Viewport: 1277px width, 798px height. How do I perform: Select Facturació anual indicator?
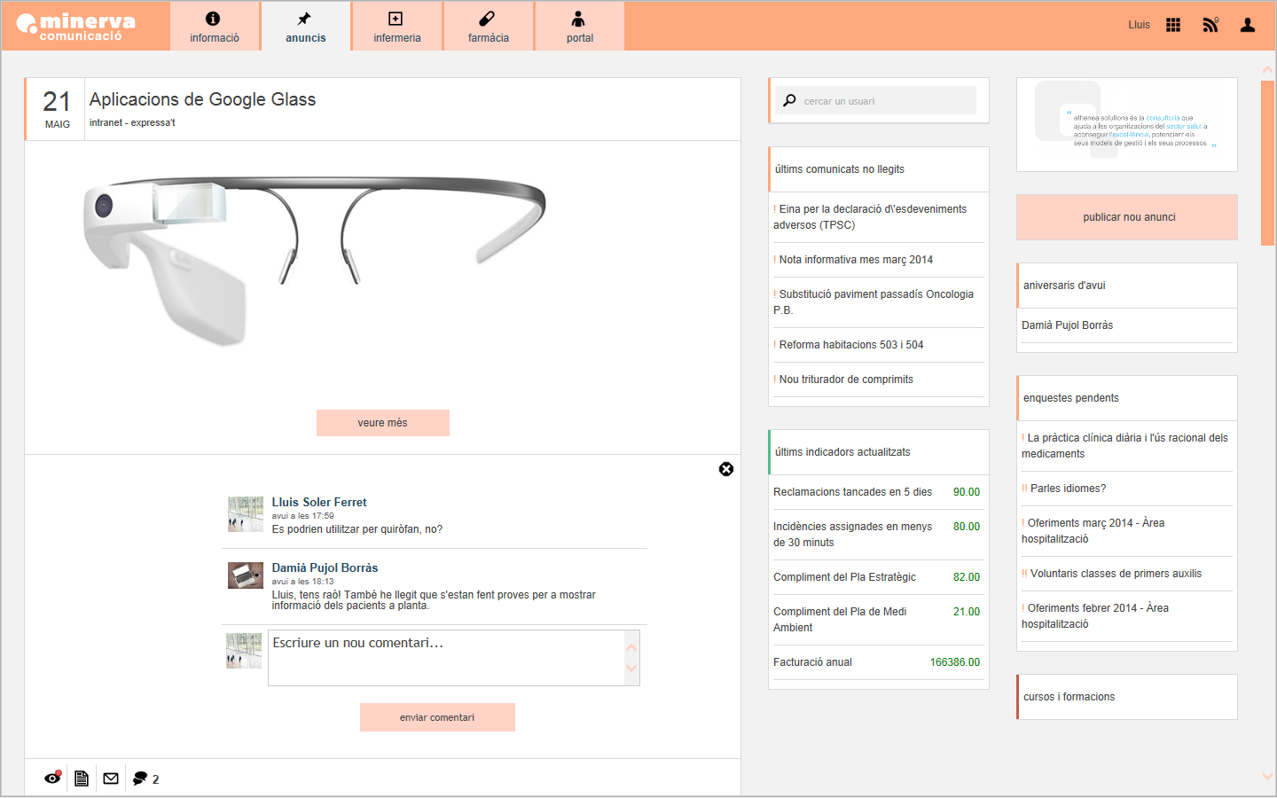pyautogui.click(x=879, y=662)
